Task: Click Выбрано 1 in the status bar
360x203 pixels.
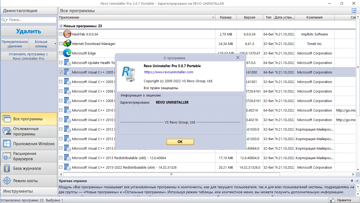Action: click(x=55, y=200)
